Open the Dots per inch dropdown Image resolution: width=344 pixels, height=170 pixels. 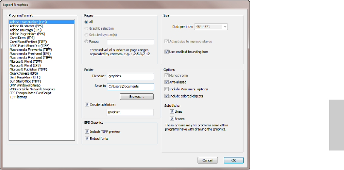coord(225,27)
